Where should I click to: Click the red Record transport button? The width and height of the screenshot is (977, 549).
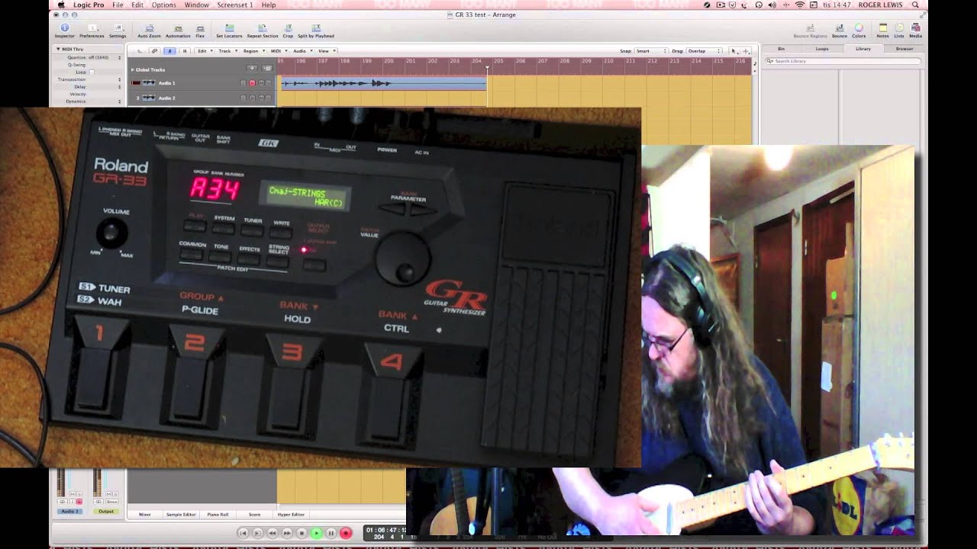(x=346, y=534)
